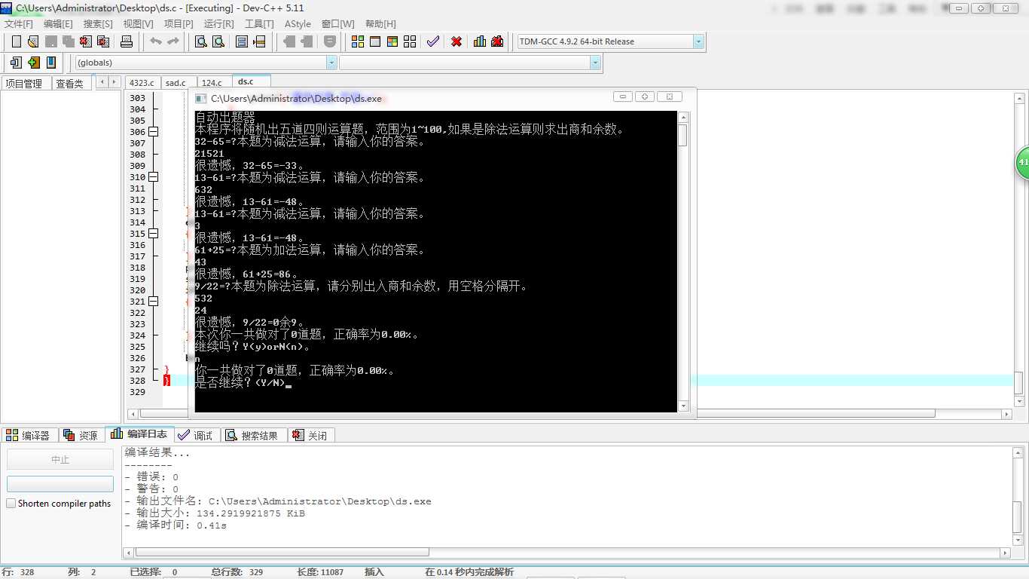1029x579 pixels.
Task: Click the editor horizontal scrollbar
Action: click(x=570, y=414)
